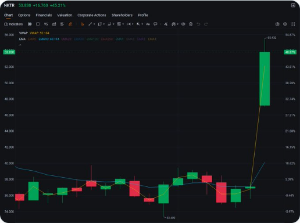
Task: Click the square layout icon
Action: tap(38, 24)
